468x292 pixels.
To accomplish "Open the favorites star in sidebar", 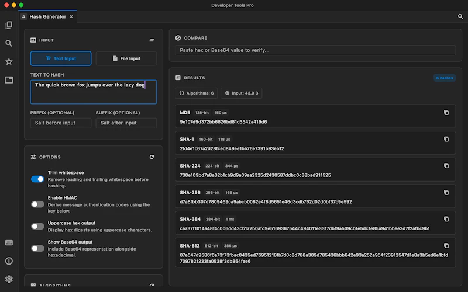I will coord(9,62).
